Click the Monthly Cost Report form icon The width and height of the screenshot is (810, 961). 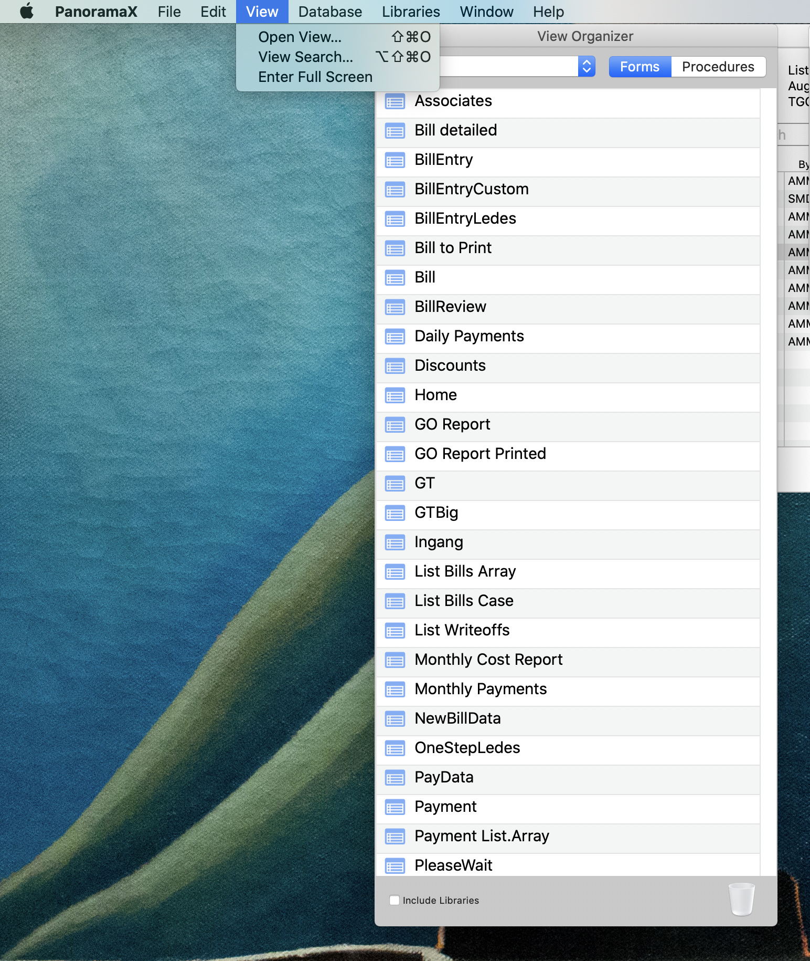click(x=395, y=660)
